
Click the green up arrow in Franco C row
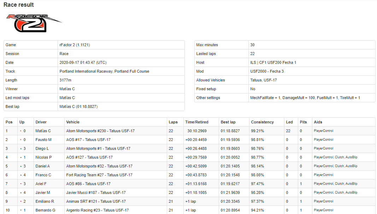[x=21, y=175]
